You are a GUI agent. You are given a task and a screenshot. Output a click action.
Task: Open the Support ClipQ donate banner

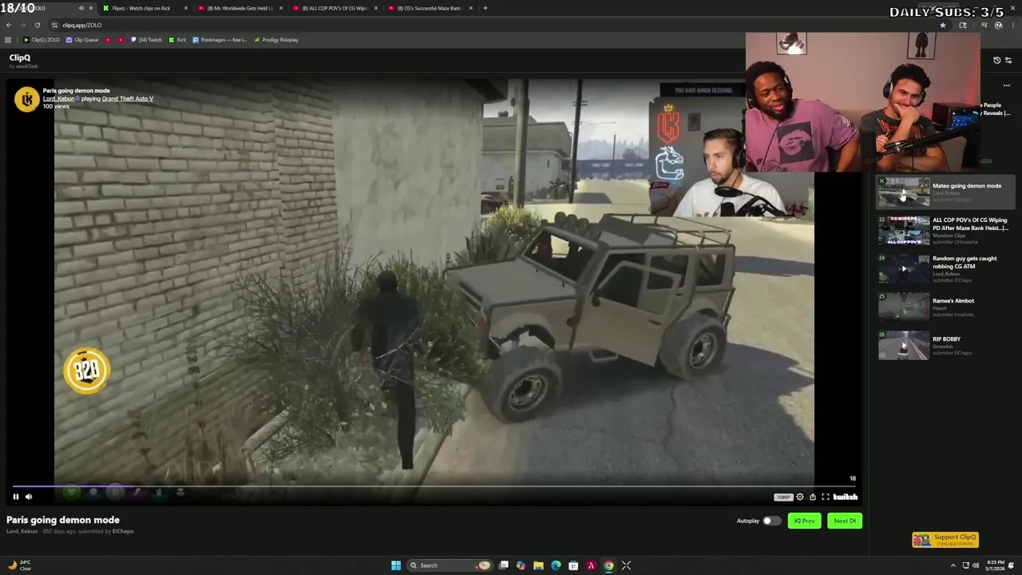point(946,540)
